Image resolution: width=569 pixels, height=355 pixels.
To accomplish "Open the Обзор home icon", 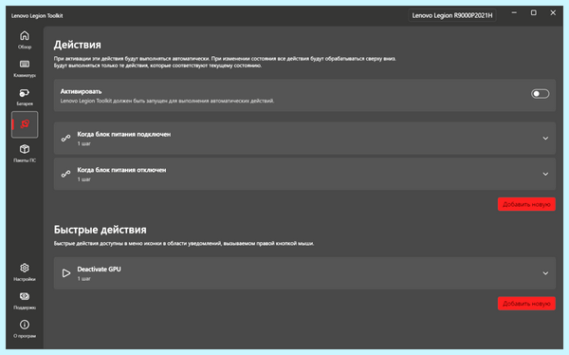I will (25, 36).
